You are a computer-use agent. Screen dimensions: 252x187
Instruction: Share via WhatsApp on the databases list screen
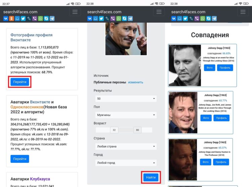(41, 18)
